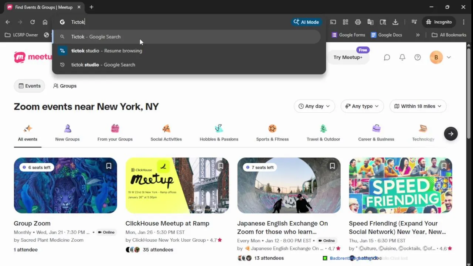
Task: Open the Any day filter dropdown
Action: 314,106
